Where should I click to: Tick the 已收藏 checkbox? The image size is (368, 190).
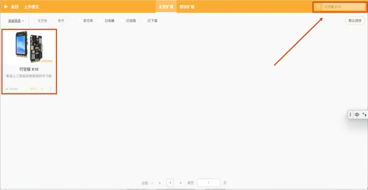point(101,20)
